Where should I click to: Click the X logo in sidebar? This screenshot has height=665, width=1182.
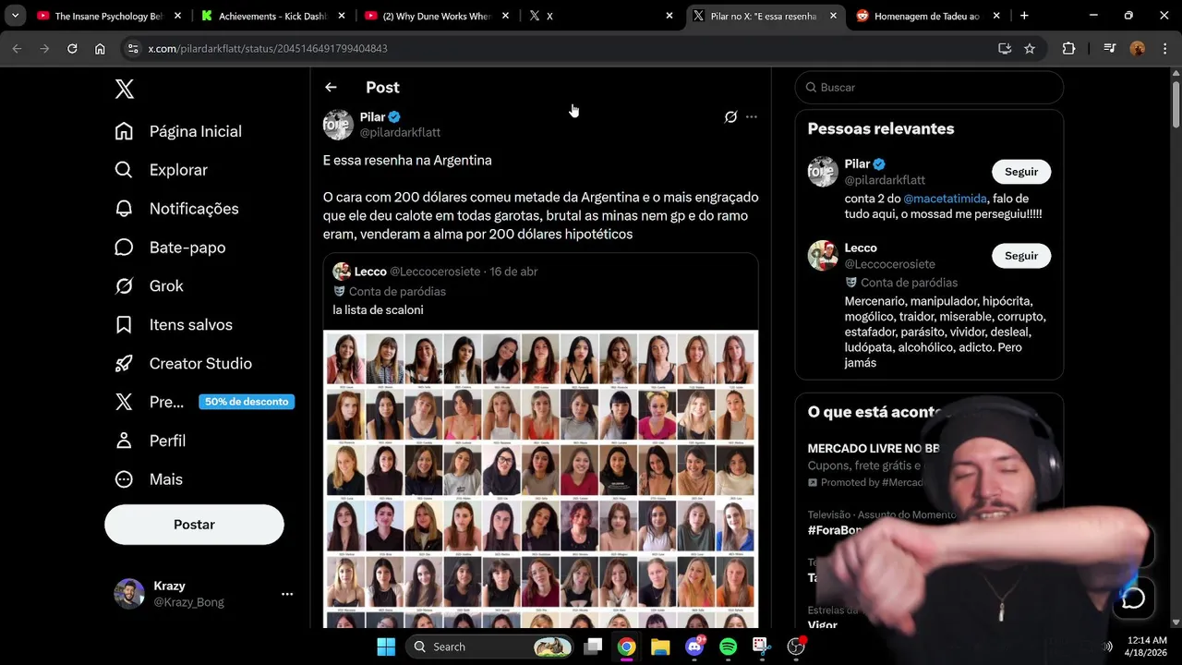click(x=125, y=89)
